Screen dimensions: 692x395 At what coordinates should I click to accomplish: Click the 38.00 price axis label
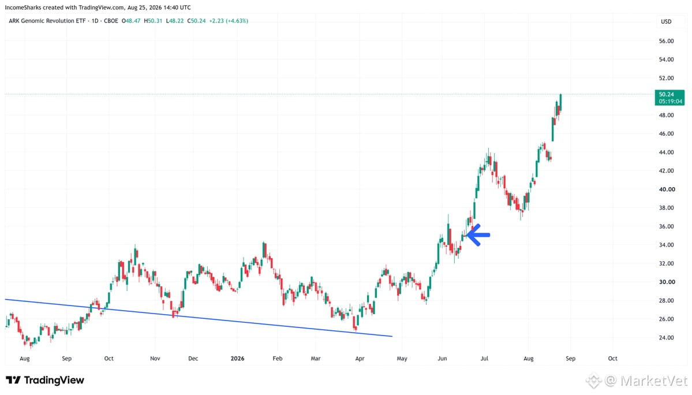[667, 208]
